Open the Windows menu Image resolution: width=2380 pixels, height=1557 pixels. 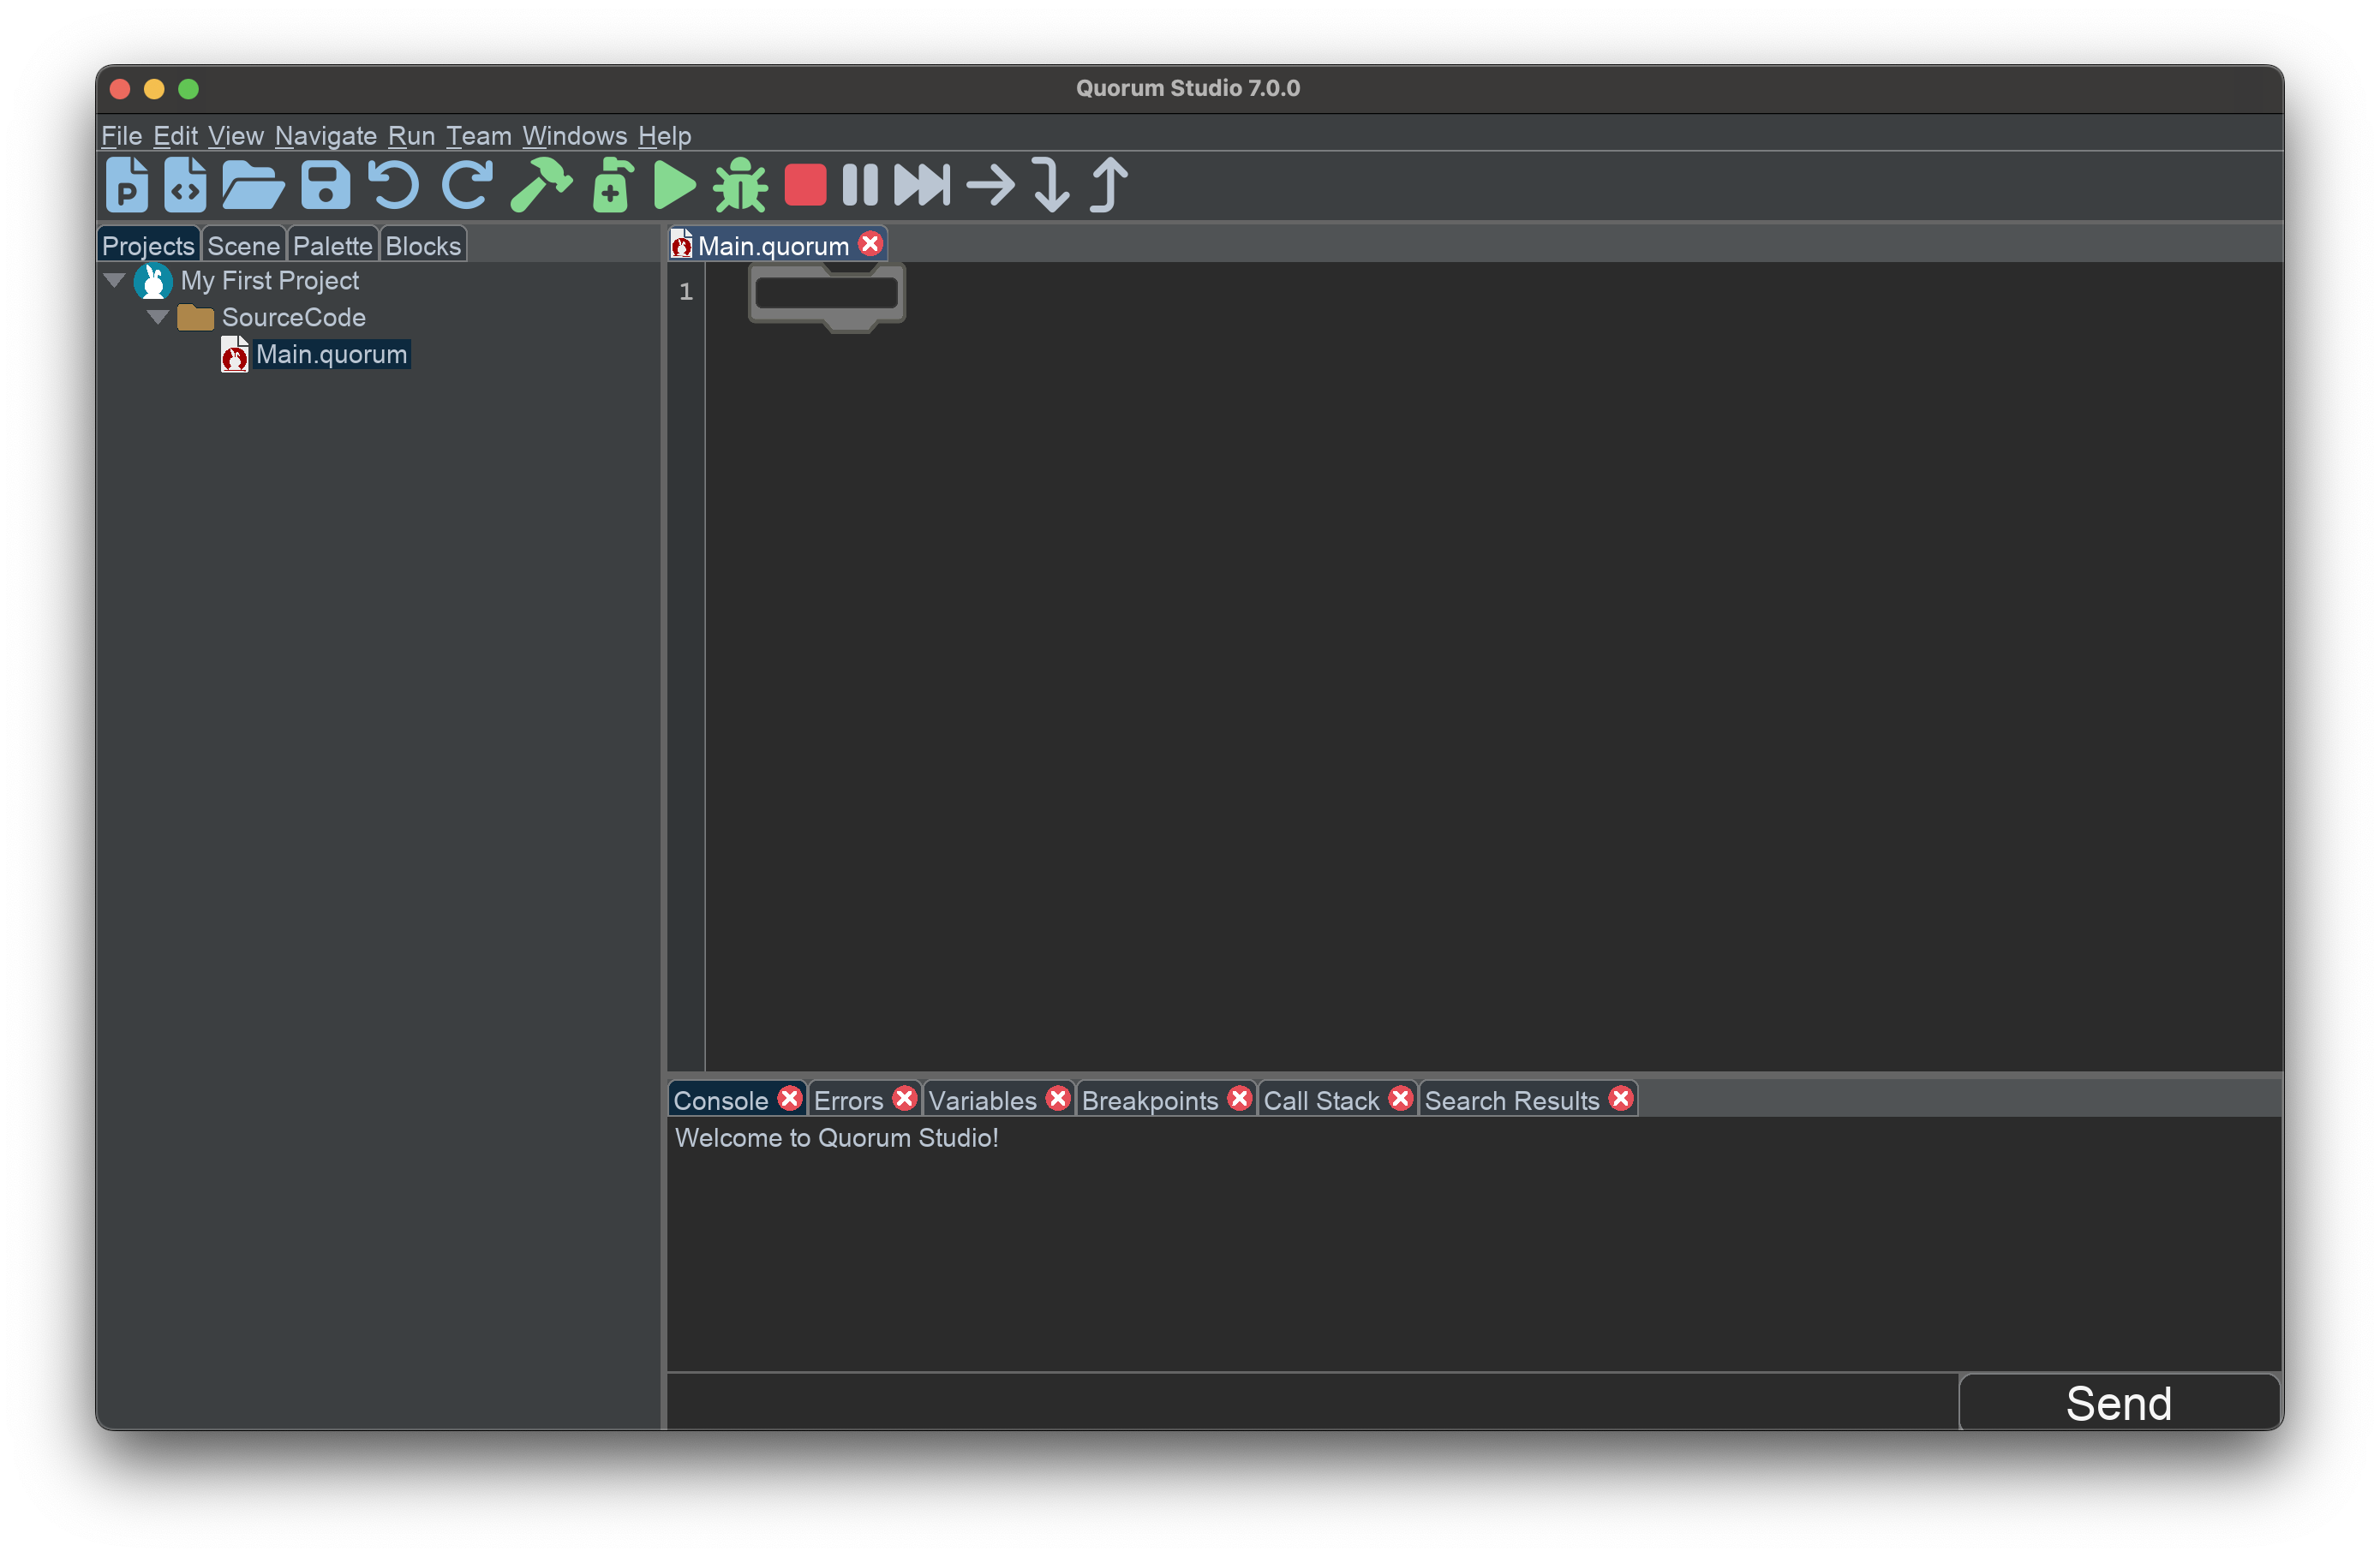coord(574,136)
